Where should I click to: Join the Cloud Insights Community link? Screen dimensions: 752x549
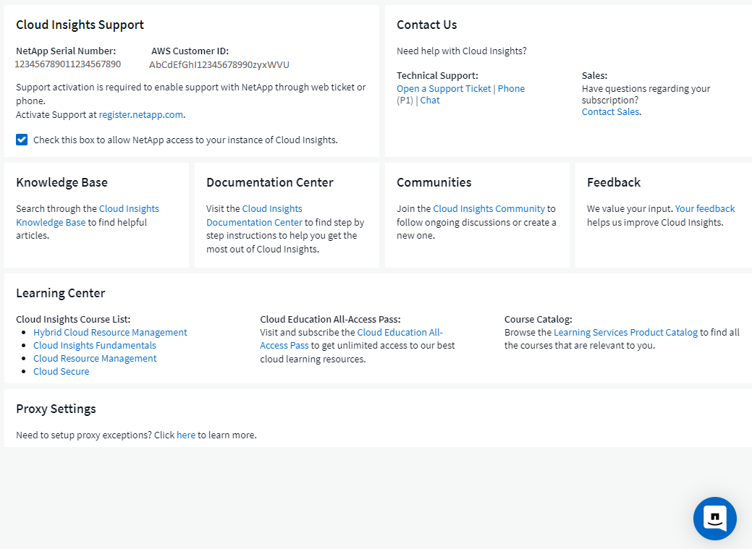pyautogui.click(x=489, y=209)
